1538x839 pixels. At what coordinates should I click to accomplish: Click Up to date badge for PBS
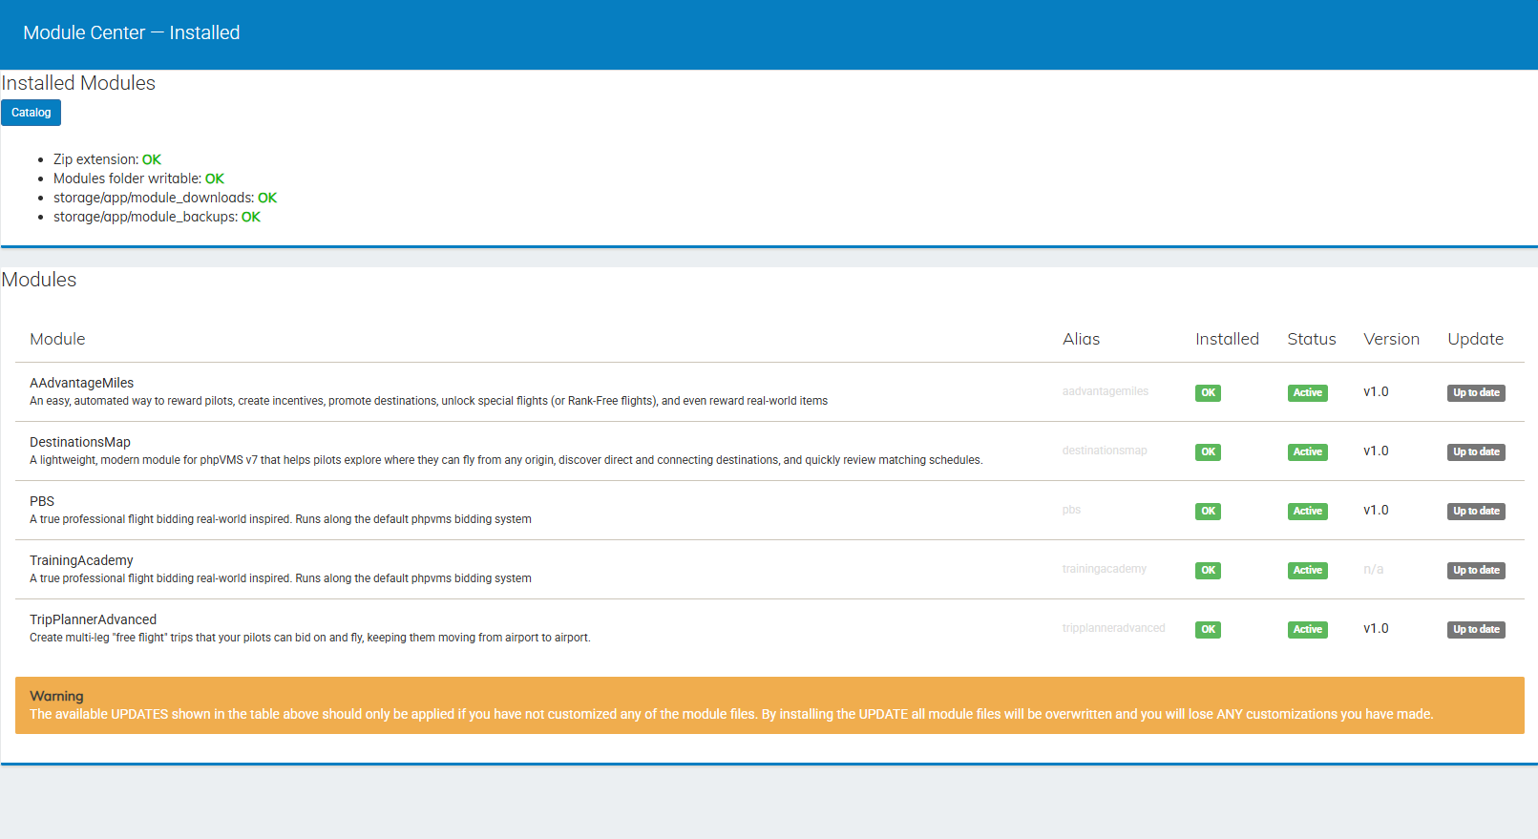pyautogui.click(x=1475, y=512)
